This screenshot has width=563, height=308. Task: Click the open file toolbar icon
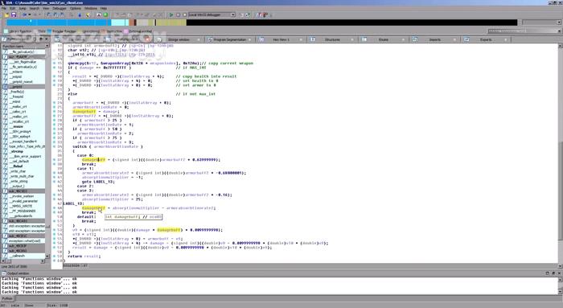click(x=6, y=14)
